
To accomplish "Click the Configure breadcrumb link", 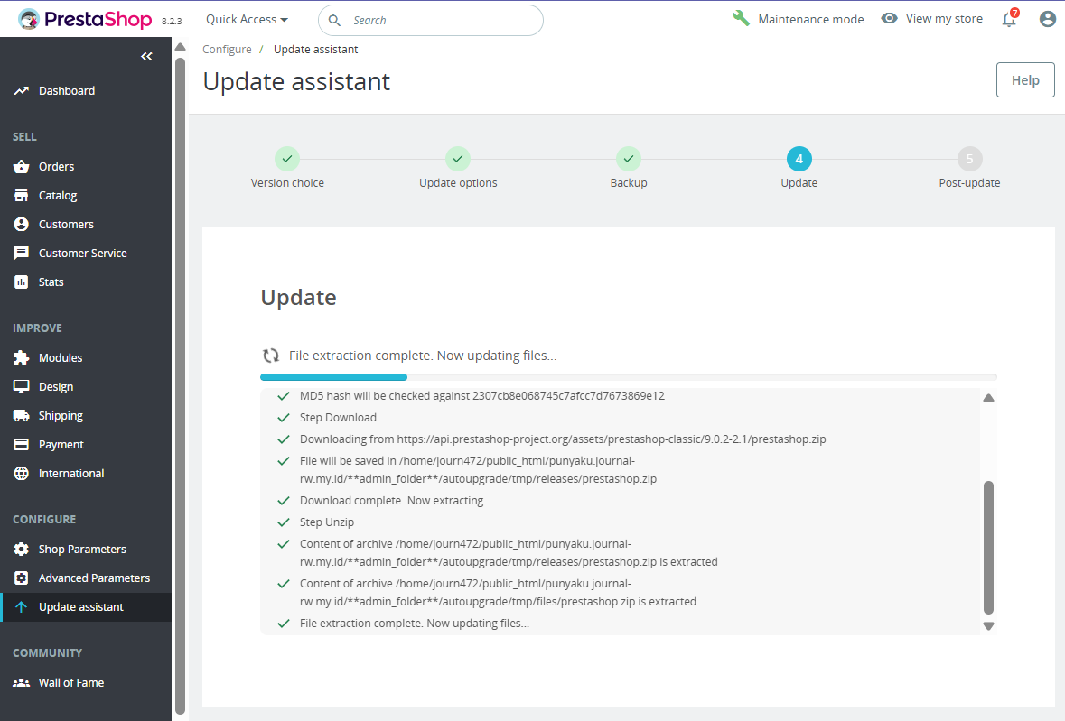I will [x=227, y=50].
